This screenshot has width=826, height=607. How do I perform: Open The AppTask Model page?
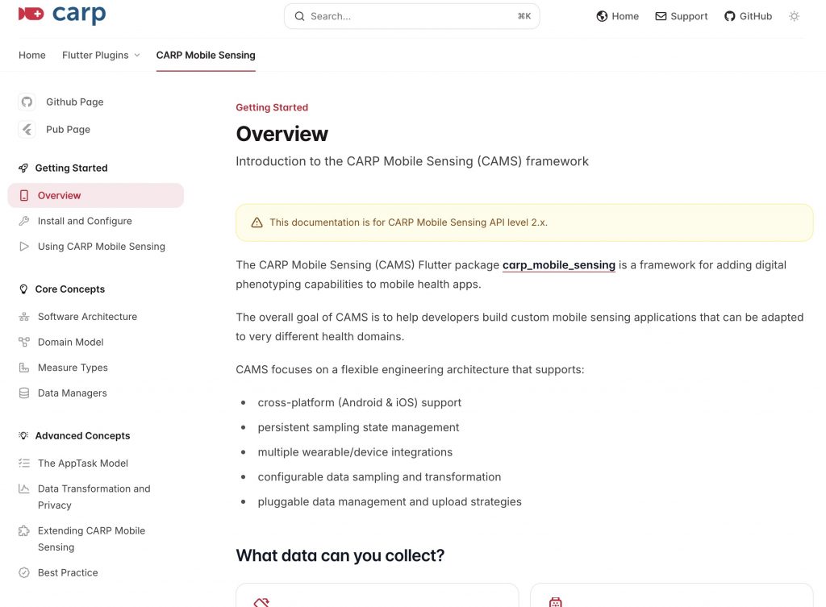(82, 464)
